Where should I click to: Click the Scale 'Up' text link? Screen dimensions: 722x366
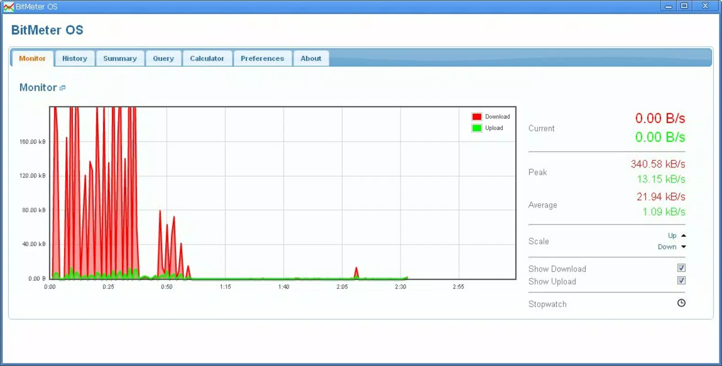click(672, 236)
